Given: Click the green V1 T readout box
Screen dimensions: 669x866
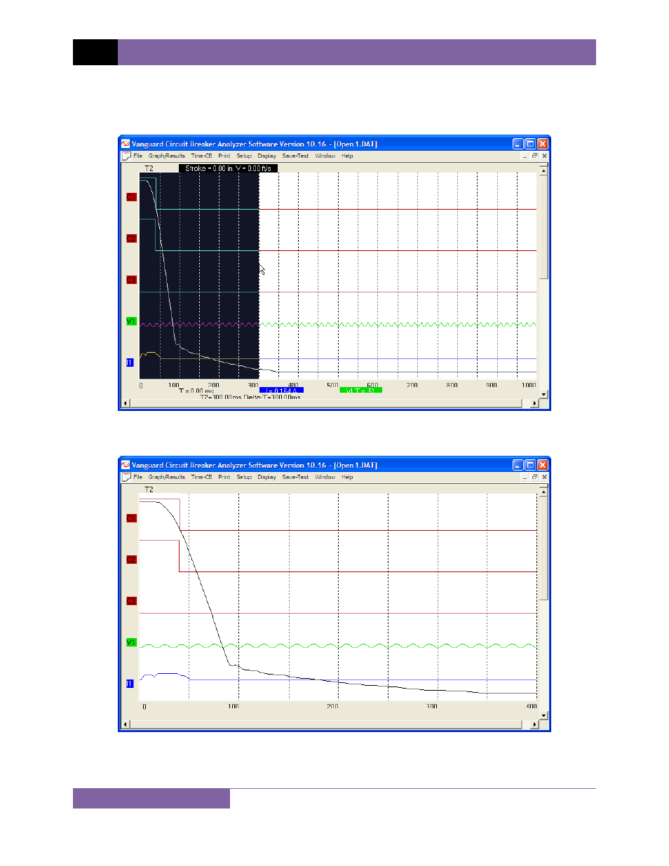Looking at the screenshot, I should 360,391.
